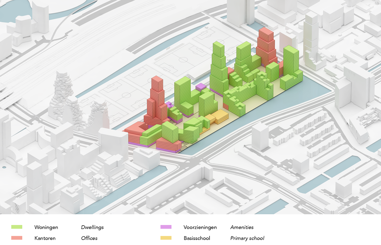Click the purple Voorzieningen legend swatch
381x245 pixels.
coord(166,227)
